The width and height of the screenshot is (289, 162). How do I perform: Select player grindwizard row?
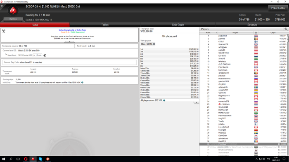[243, 138]
